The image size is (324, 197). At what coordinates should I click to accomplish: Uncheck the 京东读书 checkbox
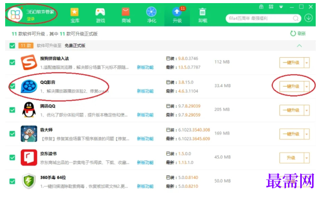(x=12, y=157)
